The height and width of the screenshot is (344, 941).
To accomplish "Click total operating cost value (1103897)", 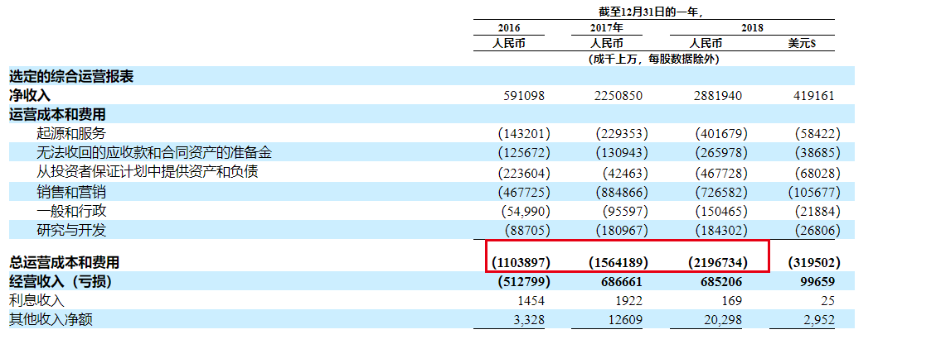I will click(x=521, y=263).
